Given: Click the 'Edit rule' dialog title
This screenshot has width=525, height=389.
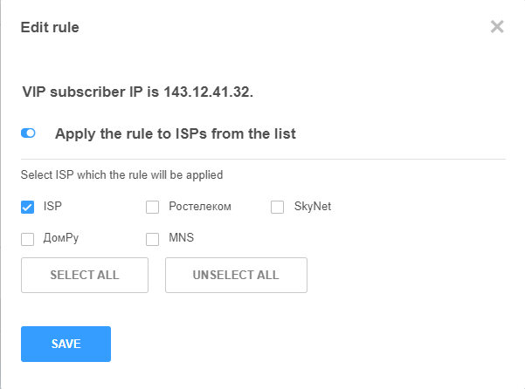Looking at the screenshot, I should point(50,28).
